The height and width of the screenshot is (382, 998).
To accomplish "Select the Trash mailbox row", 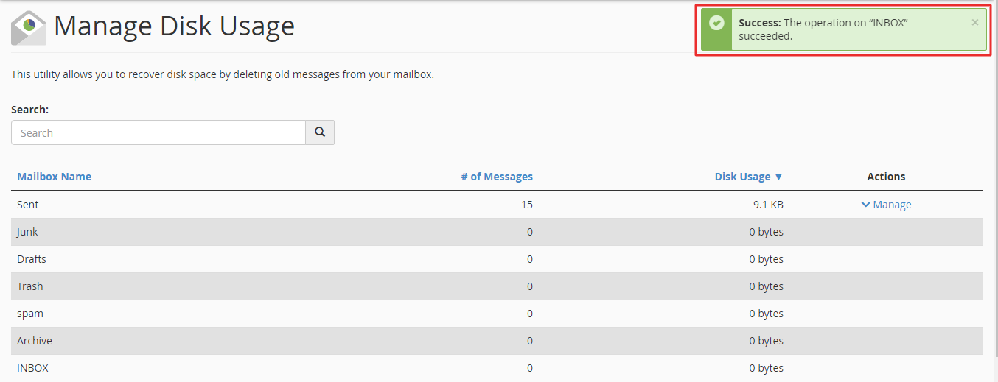I will pyautogui.click(x=497, y=286).
